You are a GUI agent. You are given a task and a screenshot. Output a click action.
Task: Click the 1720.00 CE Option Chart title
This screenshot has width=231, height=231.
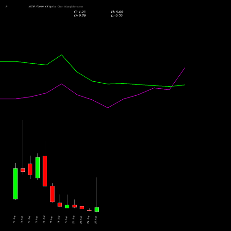(x=55, y=7)
